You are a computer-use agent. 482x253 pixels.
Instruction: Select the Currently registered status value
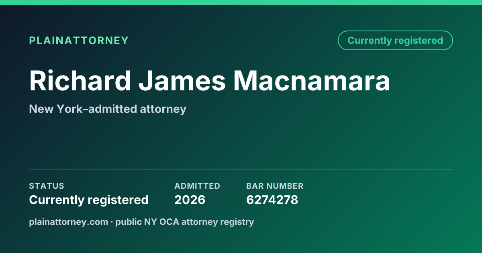point(89,200)
